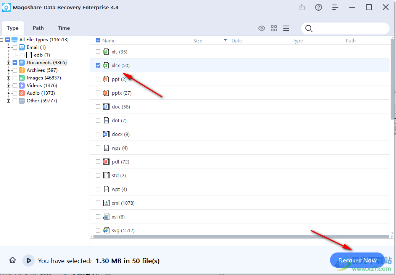
Task: Switch to the Path tab
Action: [x=38, y=28]
